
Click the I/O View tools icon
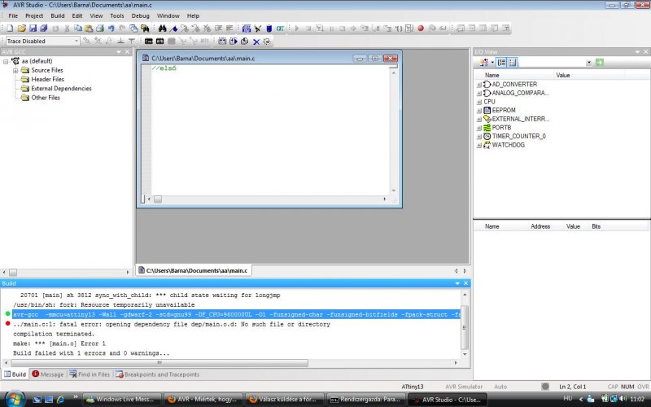coord(484,63)
